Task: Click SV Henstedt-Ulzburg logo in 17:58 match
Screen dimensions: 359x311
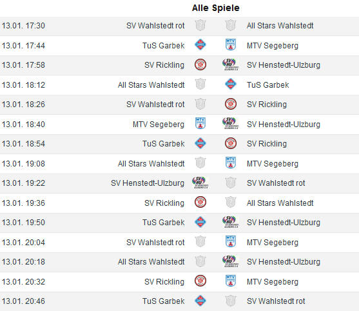Action: [x=231, y=65]
